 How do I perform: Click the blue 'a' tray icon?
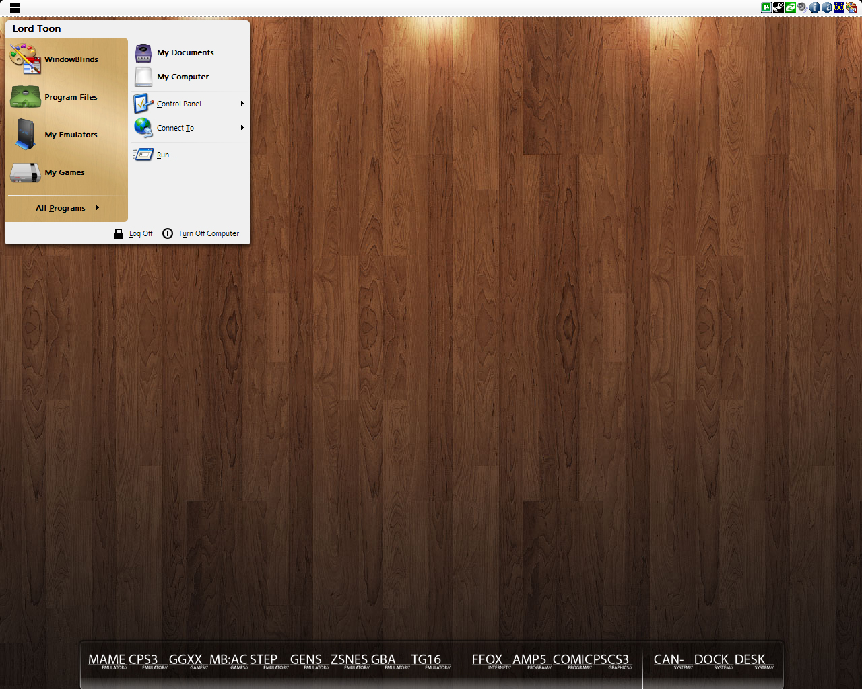[827, 7]
